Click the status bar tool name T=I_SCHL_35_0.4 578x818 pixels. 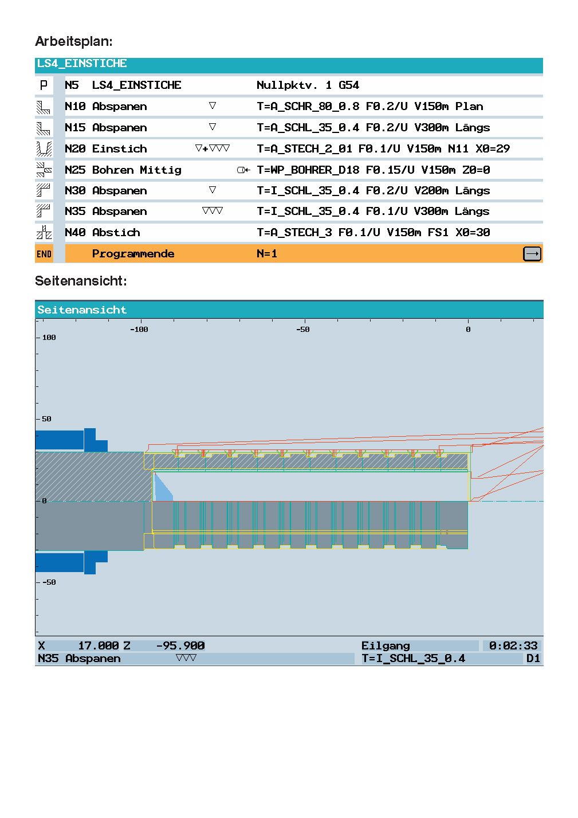click(x=413, y=659)
